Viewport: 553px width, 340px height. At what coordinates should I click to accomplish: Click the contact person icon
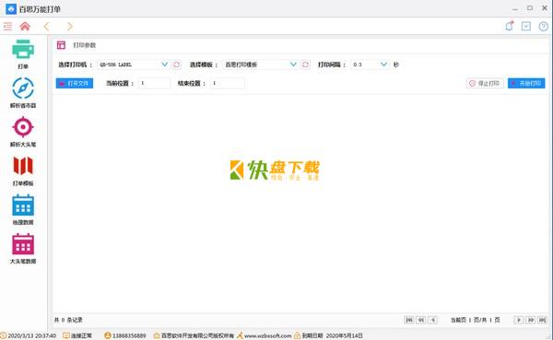click(x=108, y=335)
